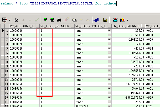This screenshot has height=107, width=160.
Task: Click the 'select' keyword in the SQL editor
Action: tap(7, 3)
